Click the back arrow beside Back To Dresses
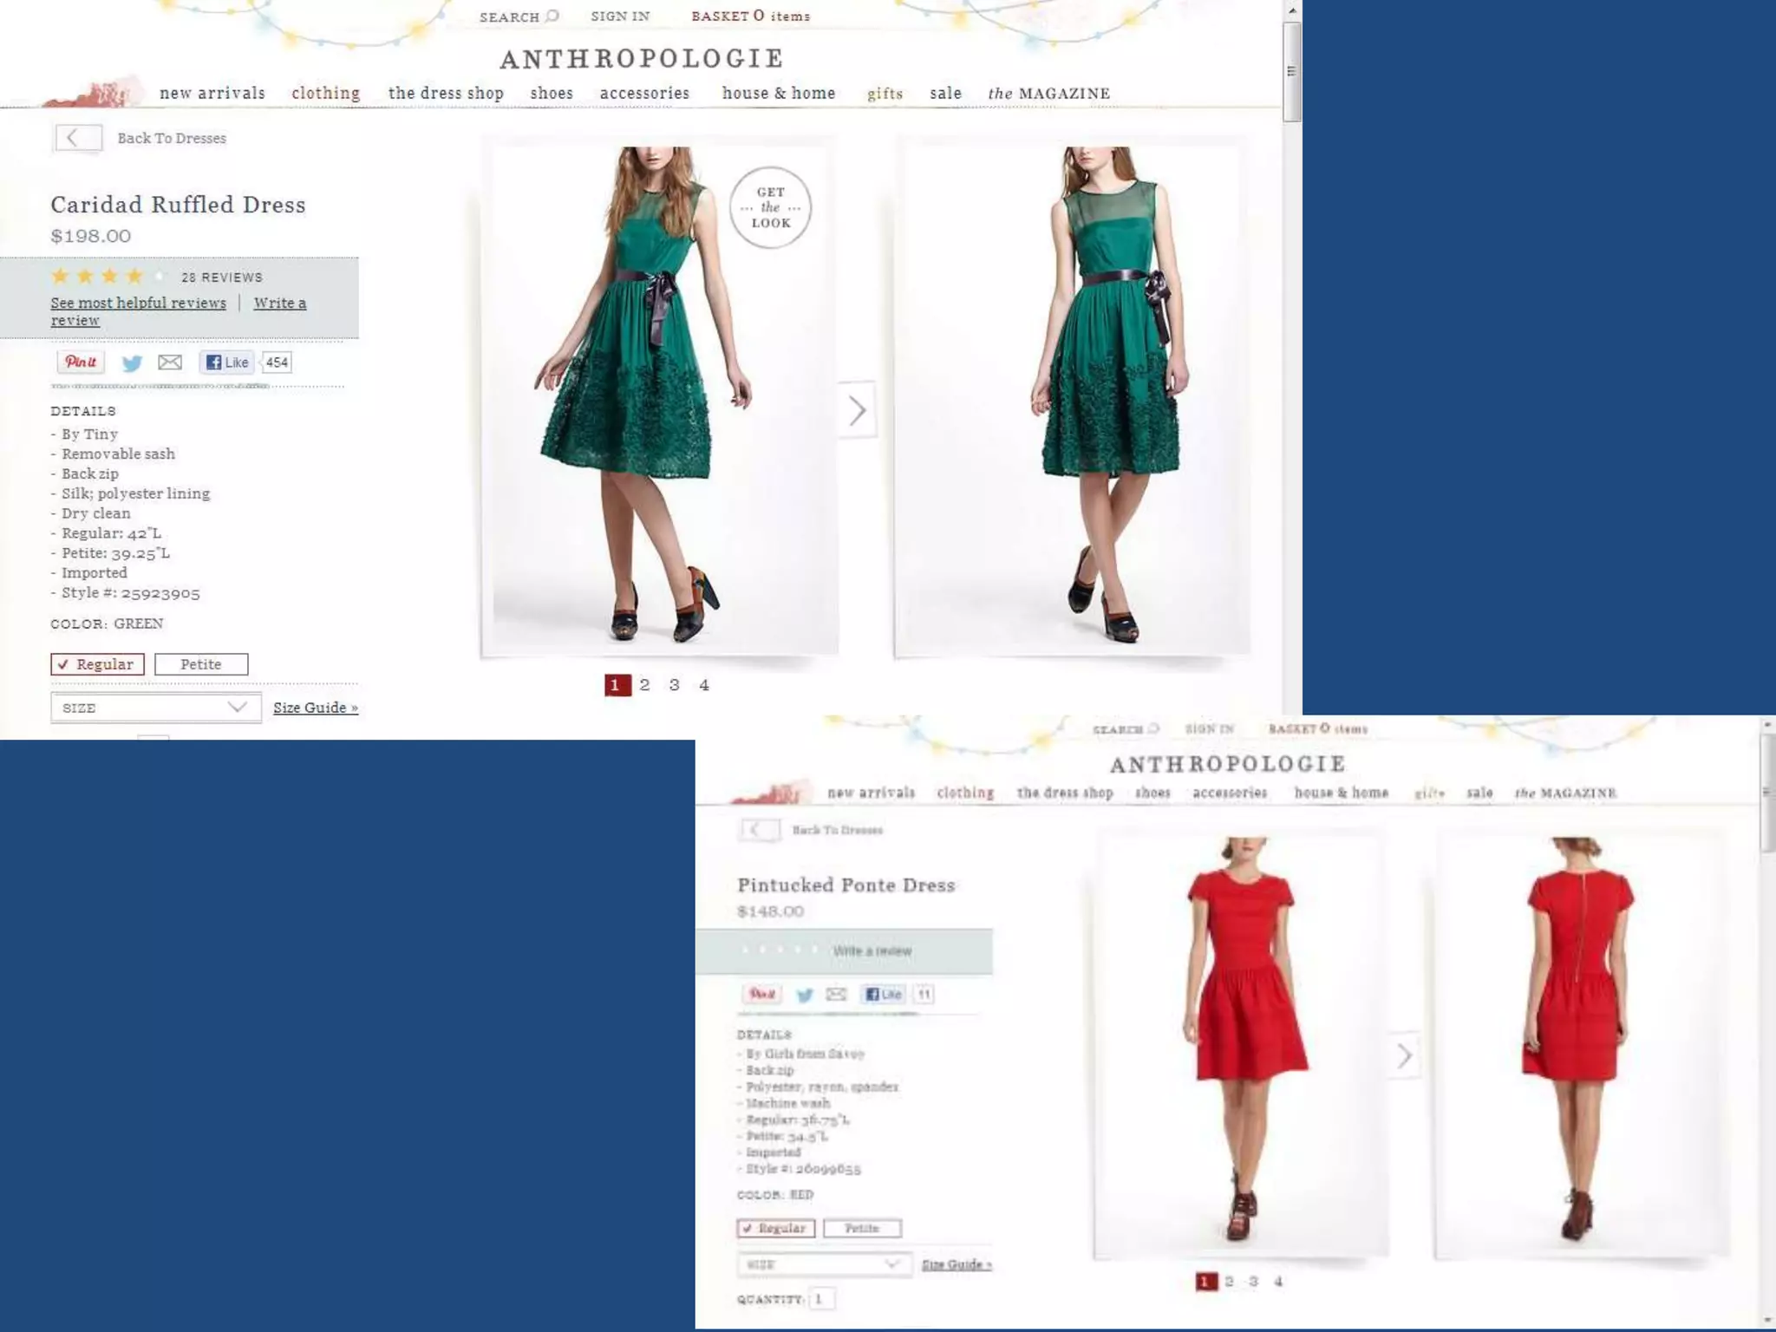The width and height of the screenshot is (1776, 1332). (x=78, y=138)
